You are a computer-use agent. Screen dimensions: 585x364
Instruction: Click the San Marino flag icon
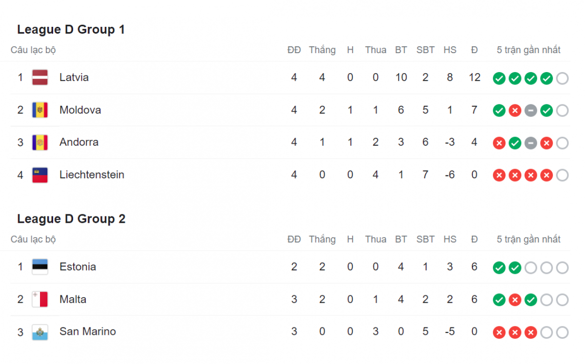pyautogui.click(x=40, y=332)
